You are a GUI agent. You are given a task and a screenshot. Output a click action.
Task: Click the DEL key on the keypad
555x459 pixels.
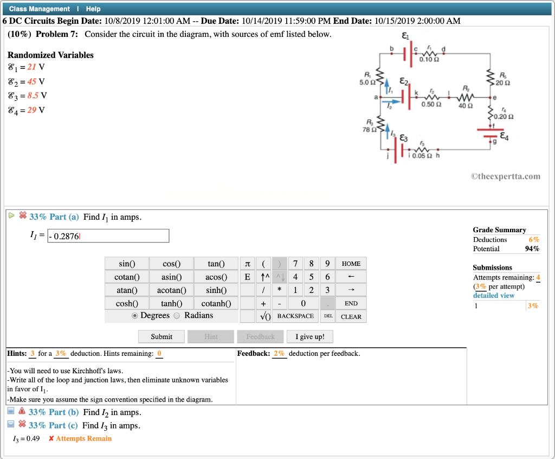coord(328,316)
